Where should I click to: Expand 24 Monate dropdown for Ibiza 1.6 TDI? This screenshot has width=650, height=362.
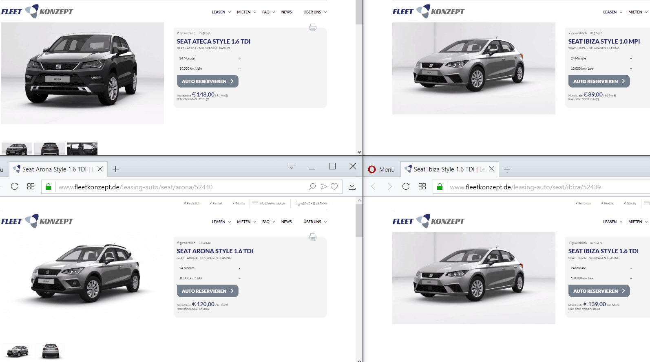pyautogui.click(x=601, y=268)
